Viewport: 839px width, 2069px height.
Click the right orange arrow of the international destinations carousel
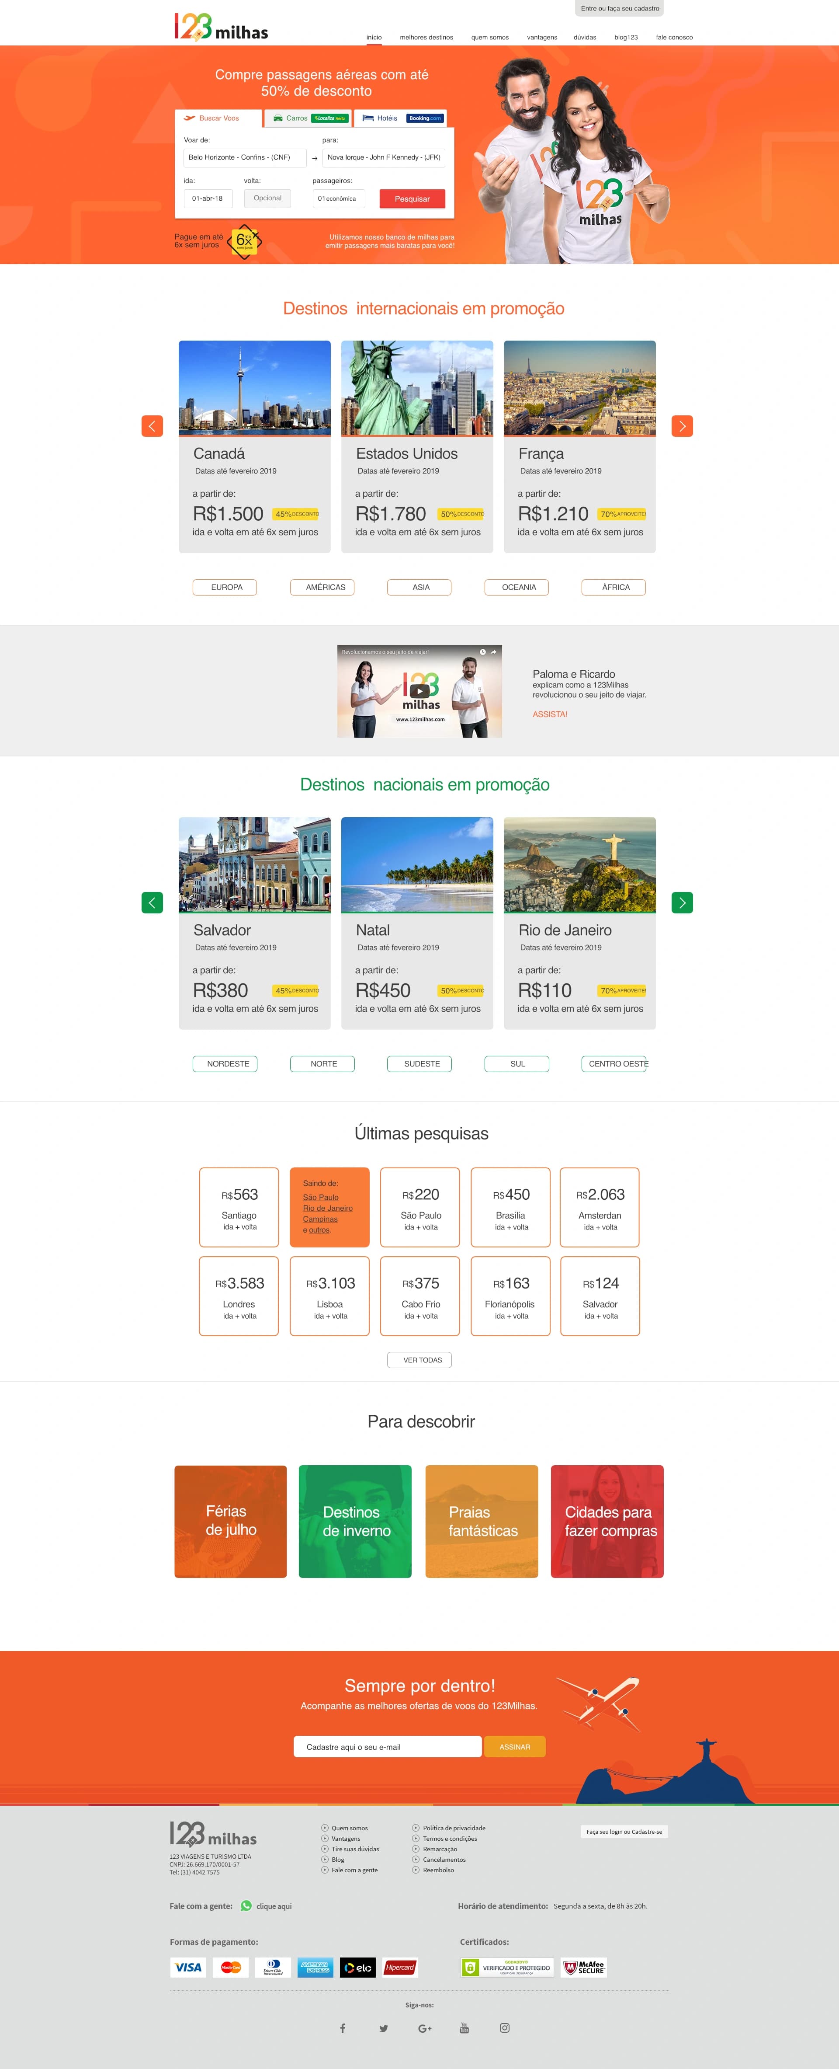(x=683, y=426)
